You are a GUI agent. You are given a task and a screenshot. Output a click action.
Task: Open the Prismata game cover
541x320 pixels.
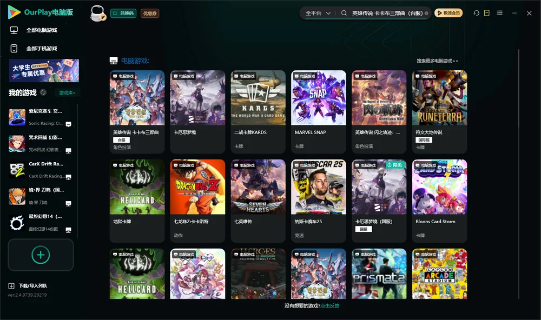379,274
